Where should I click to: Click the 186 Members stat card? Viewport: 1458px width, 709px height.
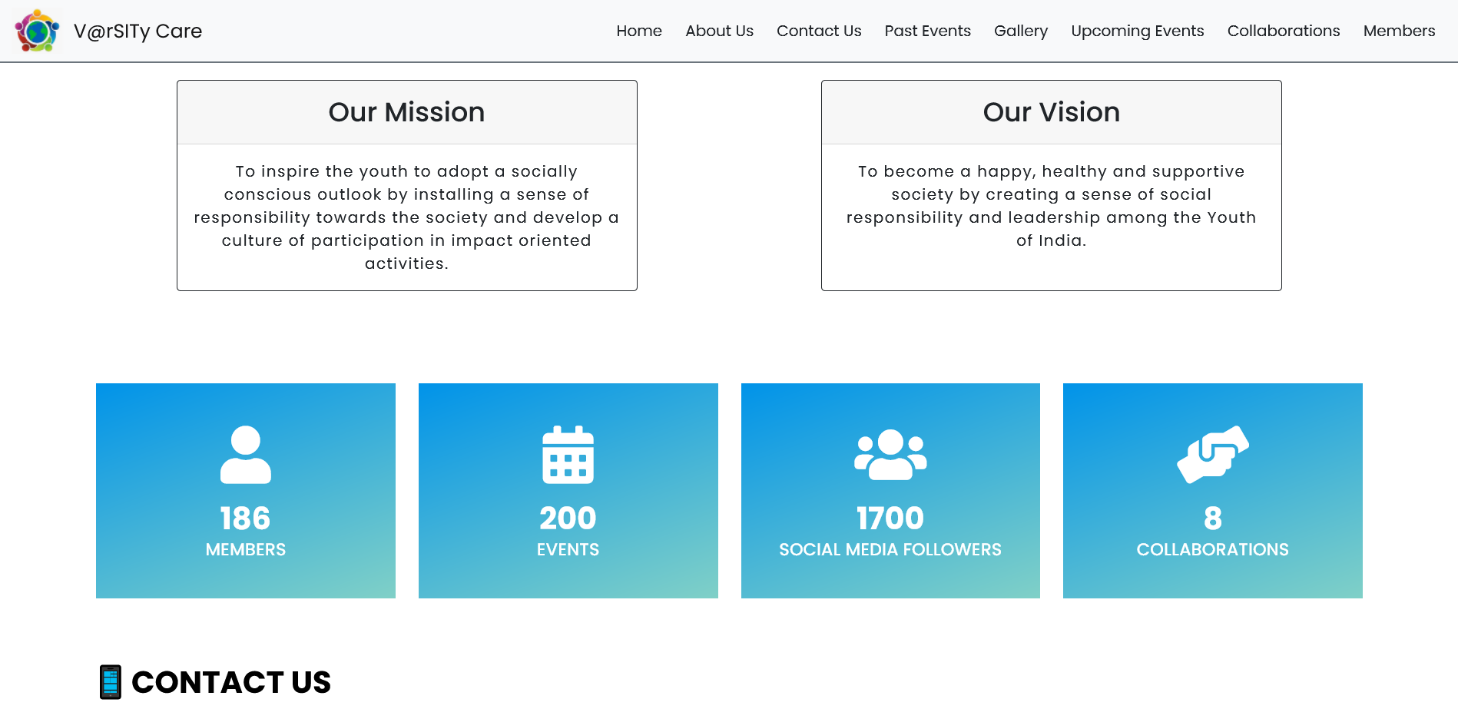(246, 491)
